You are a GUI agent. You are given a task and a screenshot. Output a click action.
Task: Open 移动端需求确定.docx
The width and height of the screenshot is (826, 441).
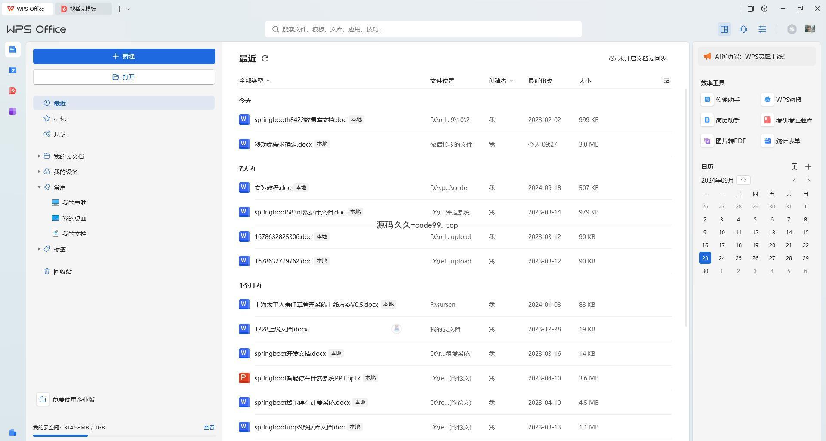283,144
